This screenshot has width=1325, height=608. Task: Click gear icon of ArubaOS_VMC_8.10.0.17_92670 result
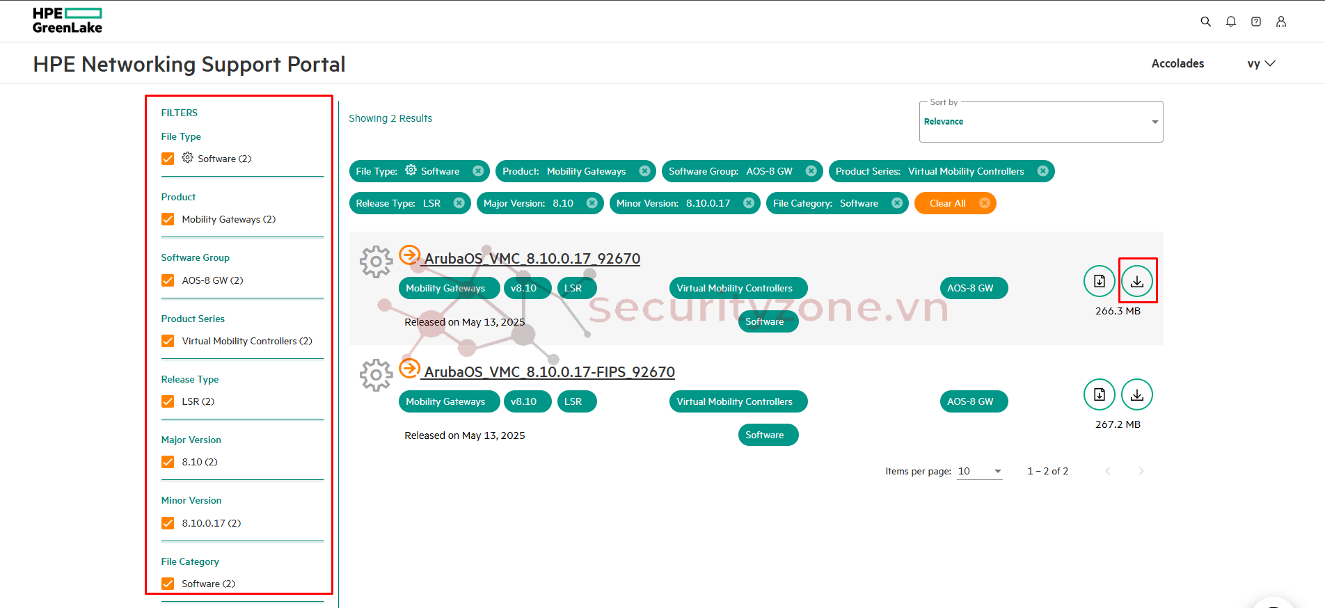click(x=376, y=262)
